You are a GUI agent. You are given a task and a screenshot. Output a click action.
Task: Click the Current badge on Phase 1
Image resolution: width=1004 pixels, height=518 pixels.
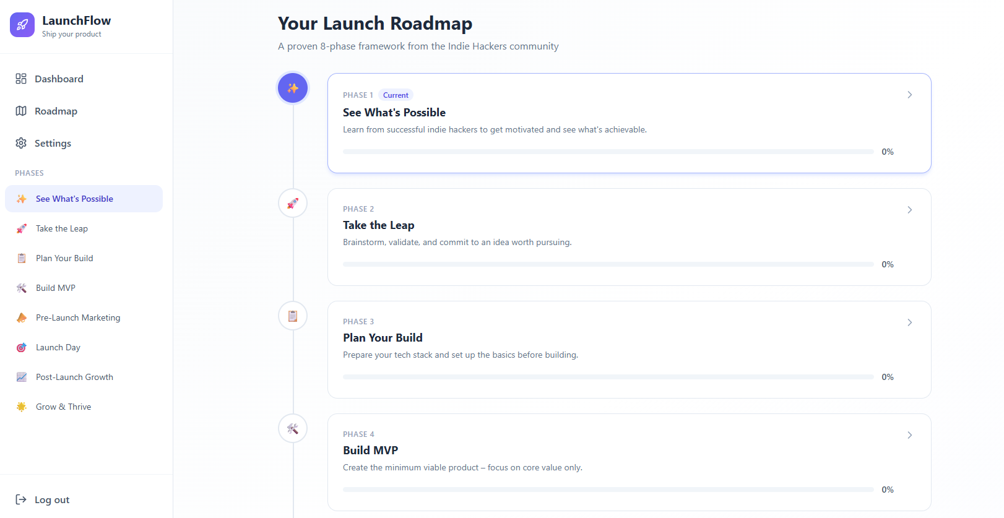pos(396,95)
